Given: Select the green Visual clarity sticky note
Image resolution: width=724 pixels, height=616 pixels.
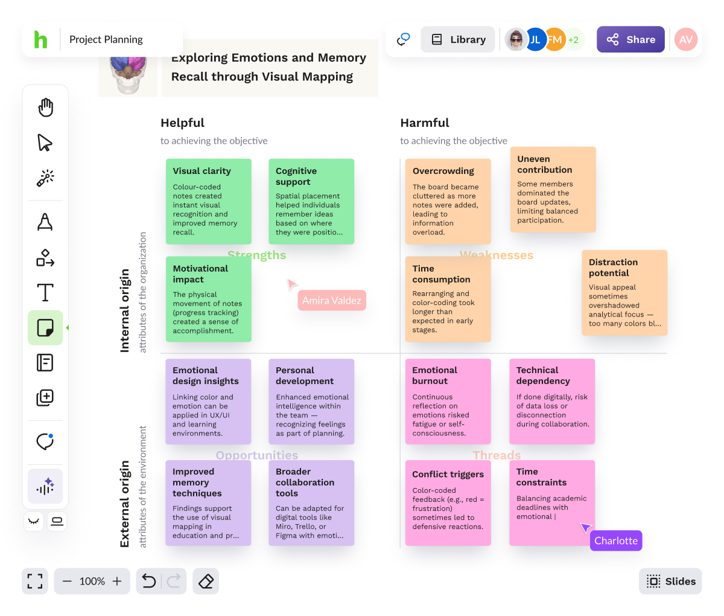Looking at the screenshot, I should click(208, 202).
